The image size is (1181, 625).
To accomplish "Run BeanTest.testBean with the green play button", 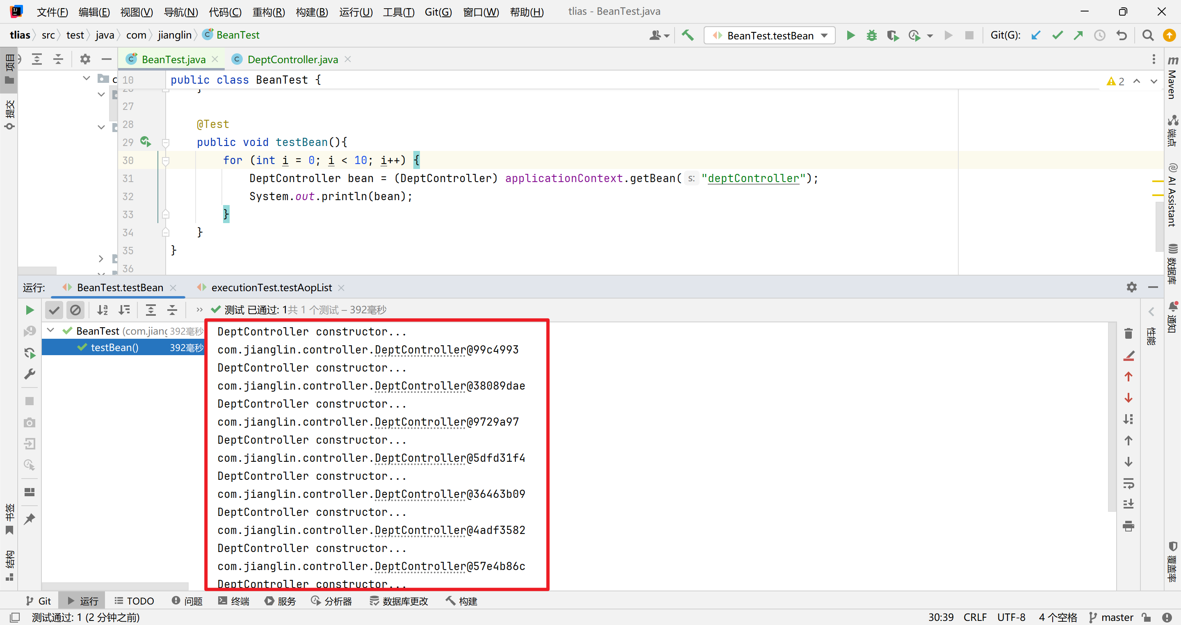I will point(850,35).
